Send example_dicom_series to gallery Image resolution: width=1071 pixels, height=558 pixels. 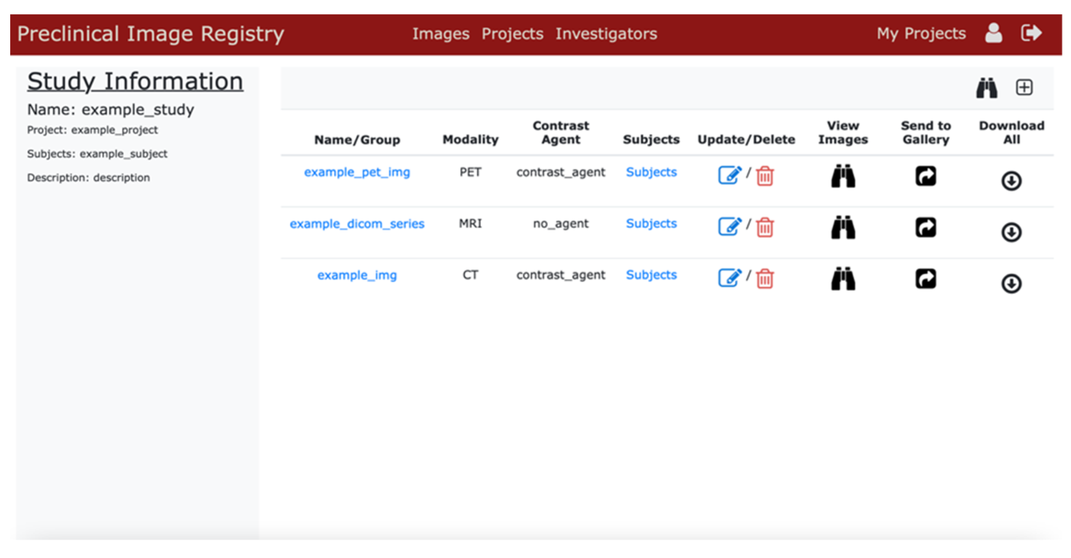tap(925, 227)
